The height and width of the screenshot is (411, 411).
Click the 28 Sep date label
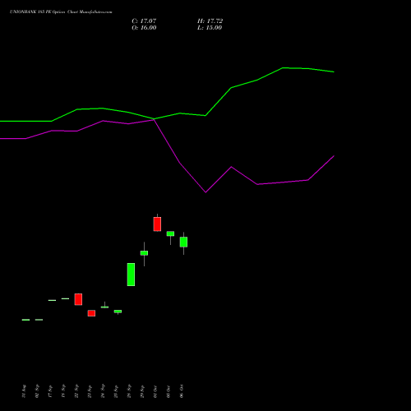click(129, 391)
